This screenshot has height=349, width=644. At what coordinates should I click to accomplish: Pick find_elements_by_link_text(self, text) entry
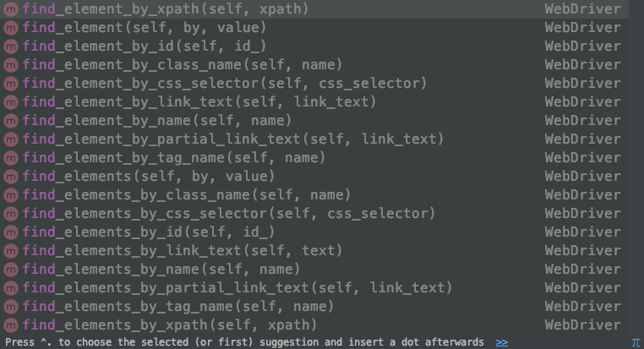(314, 250)
